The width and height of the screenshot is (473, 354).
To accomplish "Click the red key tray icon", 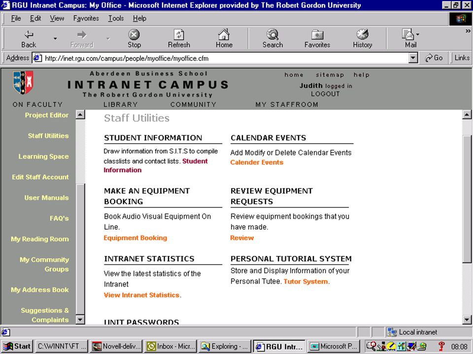I will 441,347.
